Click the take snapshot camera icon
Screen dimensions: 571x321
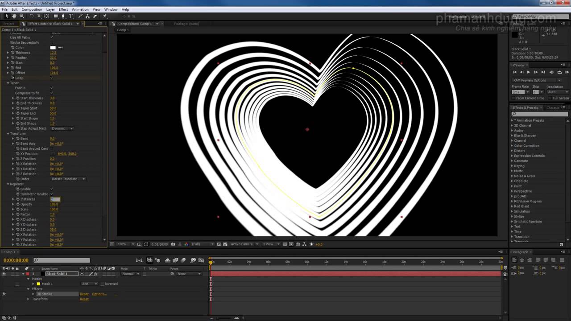(x=173, y=244)
